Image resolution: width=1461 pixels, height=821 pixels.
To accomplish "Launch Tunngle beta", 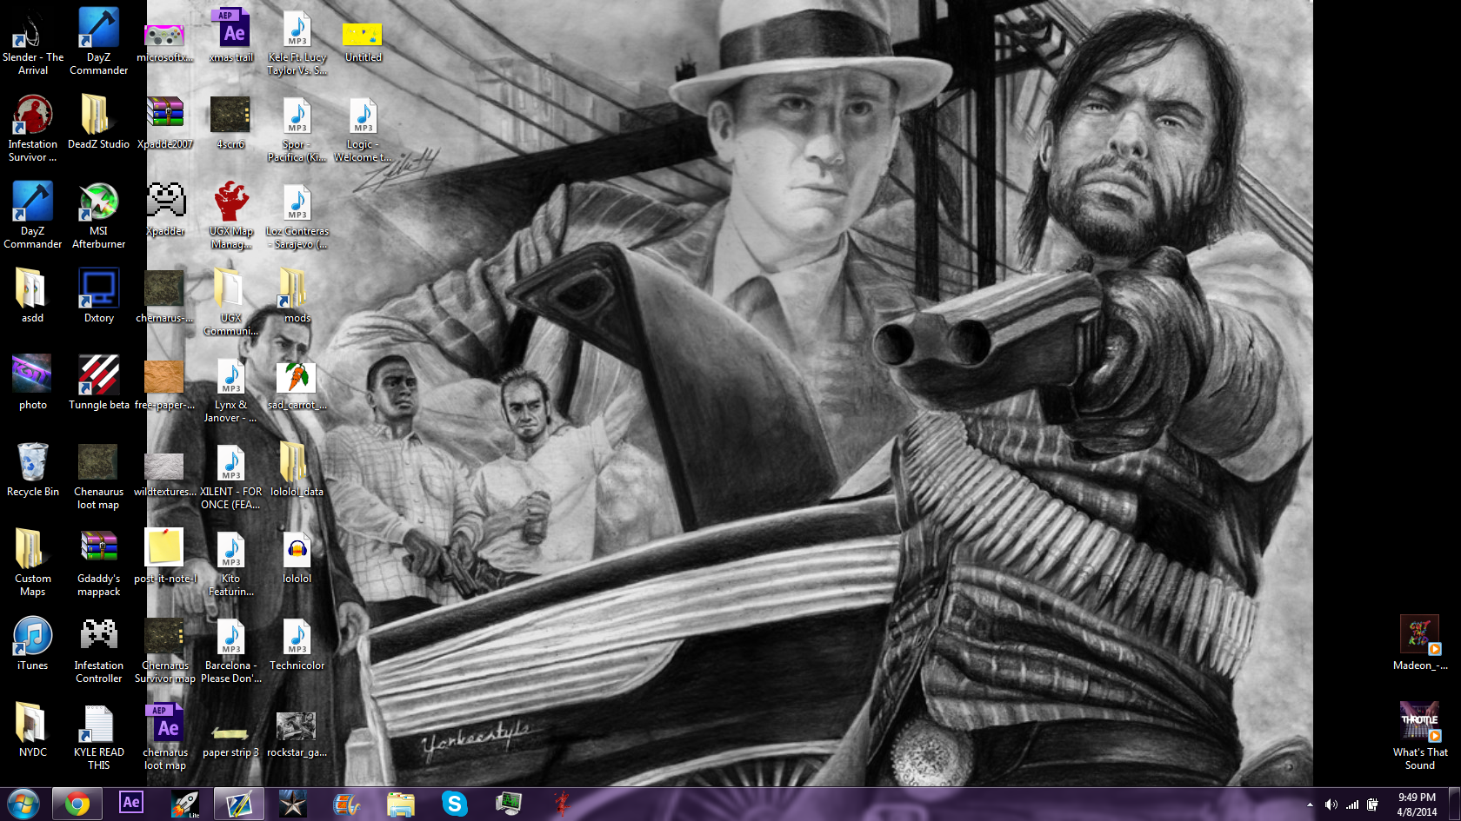I will coord(99,382).
